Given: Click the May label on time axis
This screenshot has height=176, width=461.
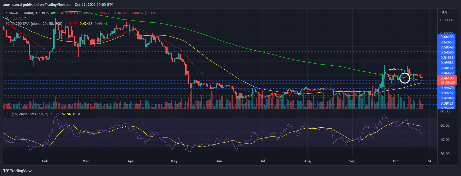Looking at the screenshot, I should 174,161.
